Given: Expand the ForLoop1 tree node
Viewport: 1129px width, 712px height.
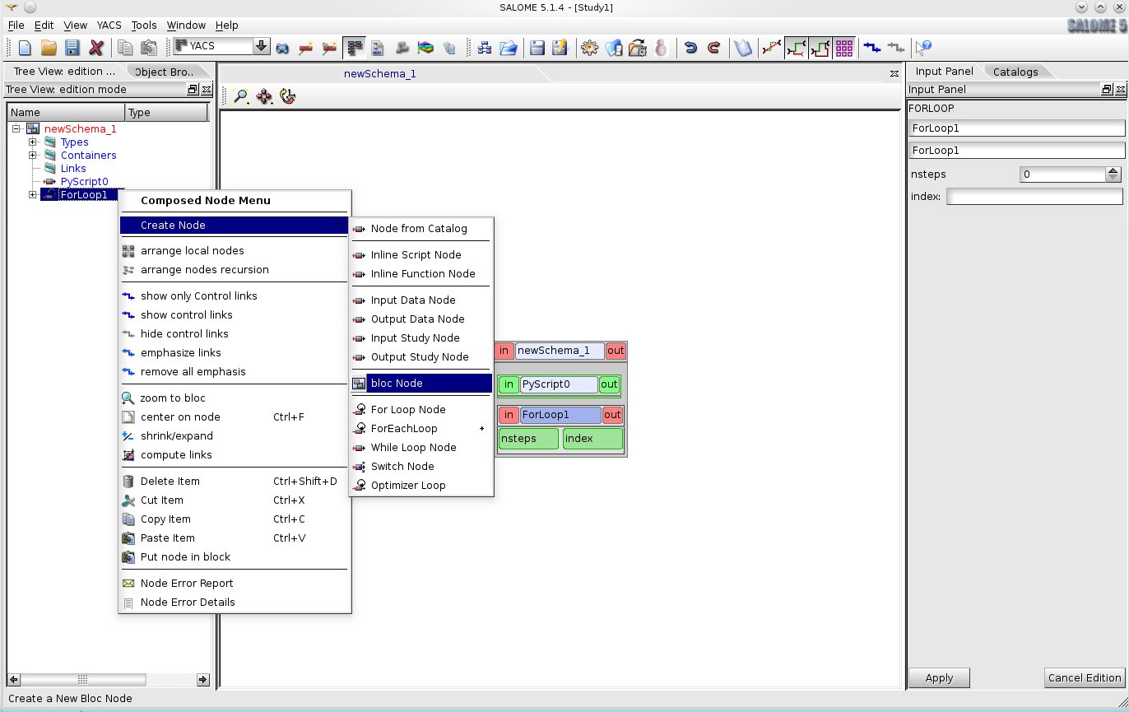Looking at the screenshot, I should [33, 194].
